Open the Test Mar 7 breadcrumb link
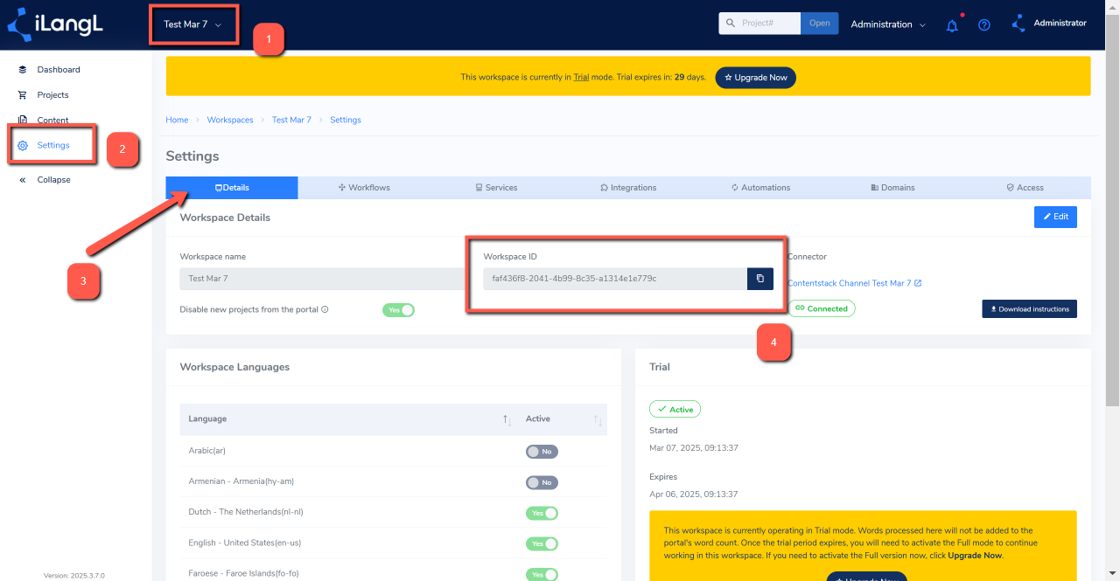Image resolution: width=1120 pixels, height=581 pixels. [x=291, y=120]
